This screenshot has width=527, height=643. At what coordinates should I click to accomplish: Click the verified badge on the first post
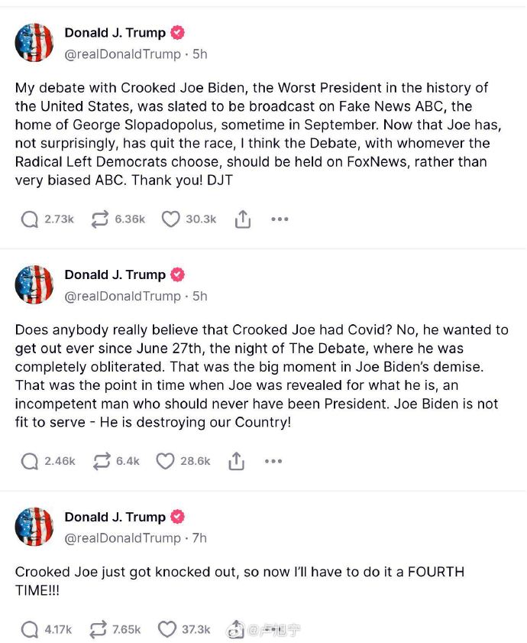tap(177, 32)
